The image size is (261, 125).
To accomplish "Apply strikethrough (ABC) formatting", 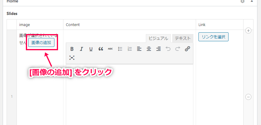I will tap(110, 49).
